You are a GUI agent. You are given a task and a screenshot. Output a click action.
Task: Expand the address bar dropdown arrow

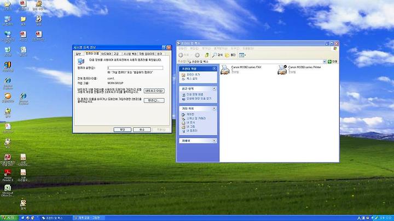pos(325,62)
